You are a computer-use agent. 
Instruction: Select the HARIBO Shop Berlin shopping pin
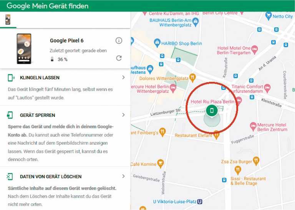tap(157, 43)
